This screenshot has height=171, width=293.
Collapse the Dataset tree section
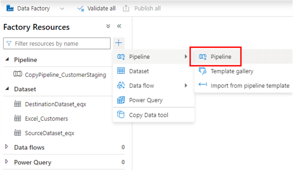[x=7, y=89]
